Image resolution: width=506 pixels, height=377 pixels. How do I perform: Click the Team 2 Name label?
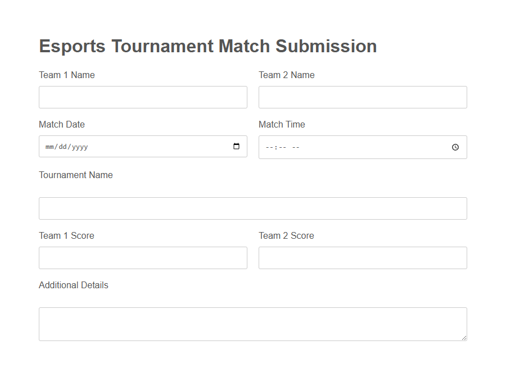coord(286,75)
